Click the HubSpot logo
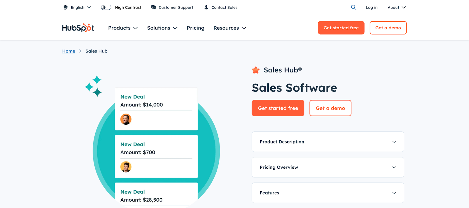Screen dimensions: 469x208 point(78,28)
